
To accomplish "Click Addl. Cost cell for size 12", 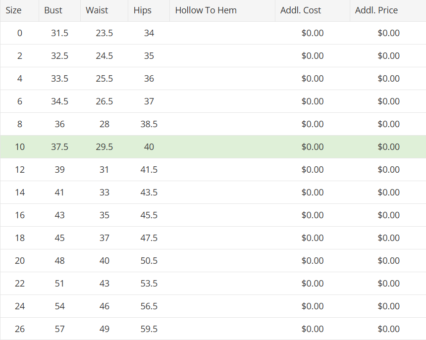I will [313, 170].
